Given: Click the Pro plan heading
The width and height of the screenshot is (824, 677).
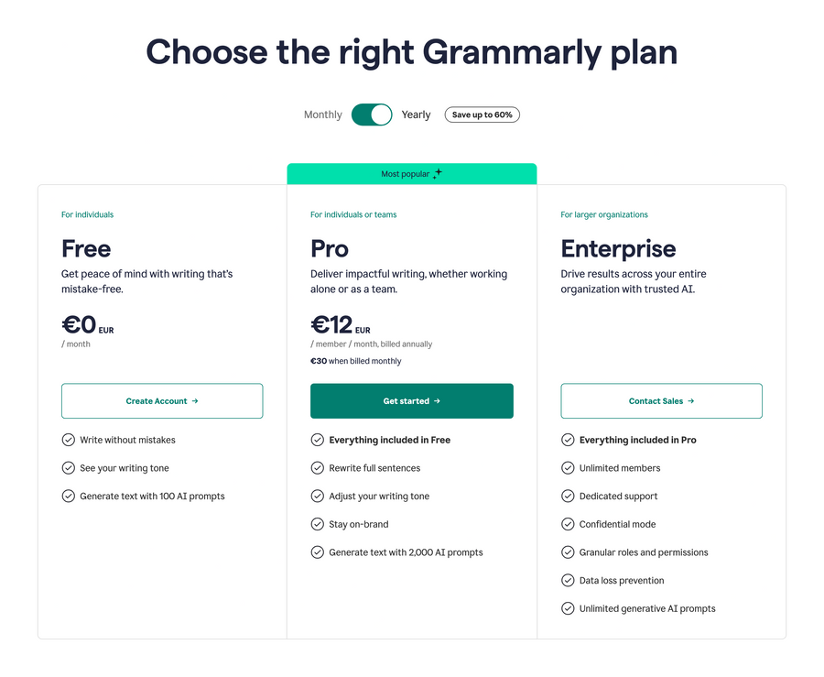Looking at the screenshot, I should 329,248.
